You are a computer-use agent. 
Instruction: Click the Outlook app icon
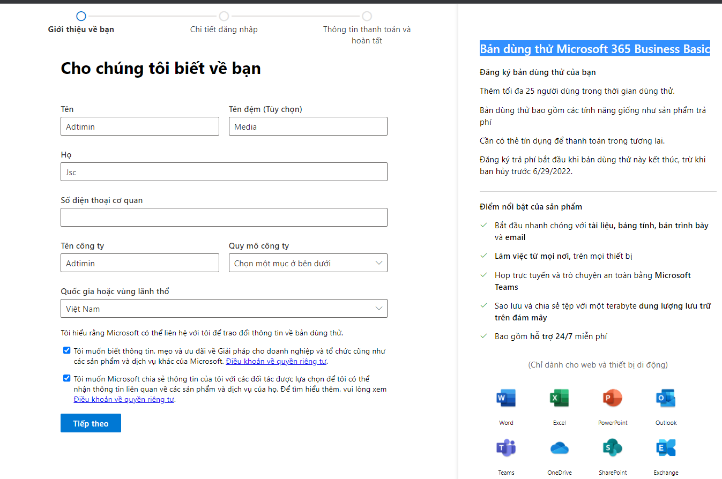coord(666,398)
